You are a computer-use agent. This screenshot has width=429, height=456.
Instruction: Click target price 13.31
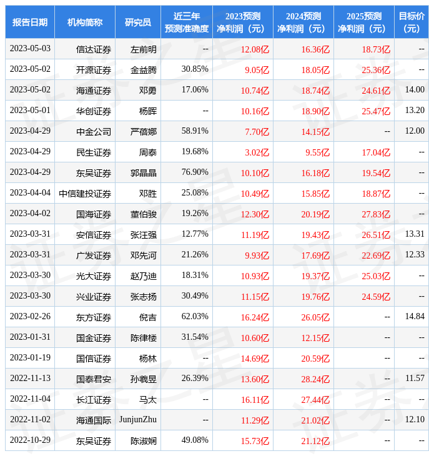415,234
